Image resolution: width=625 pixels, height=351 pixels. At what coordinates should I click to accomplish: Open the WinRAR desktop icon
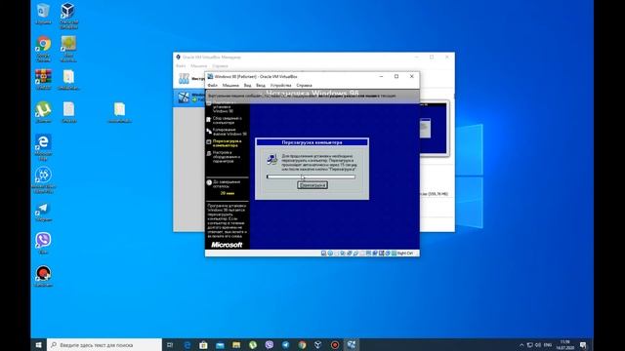click(x=43, y=80)
